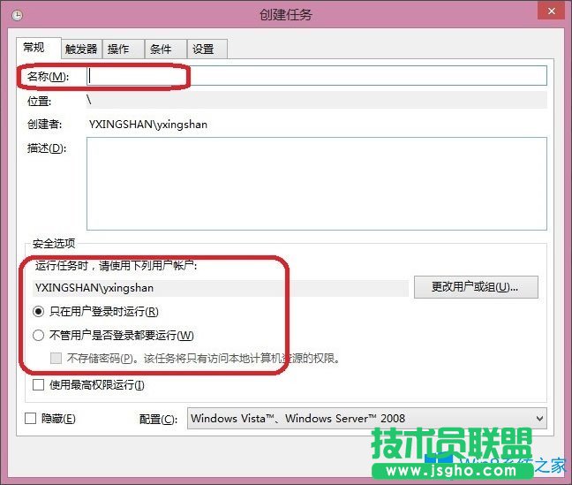Open the 设置 tab

click(x=207, y=49)
